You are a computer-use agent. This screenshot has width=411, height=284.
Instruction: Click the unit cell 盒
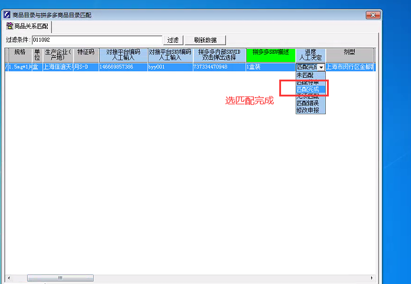(x=37, y=67)
